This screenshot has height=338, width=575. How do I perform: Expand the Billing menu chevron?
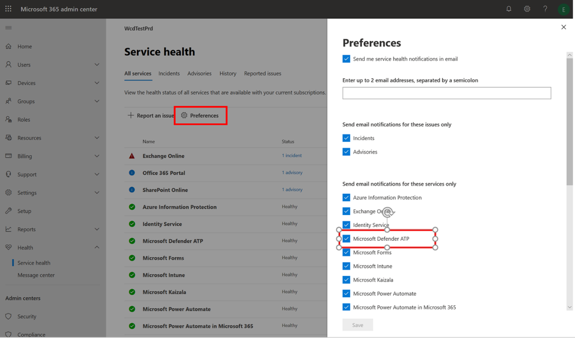pyautogui.click(x=97, y=156)
